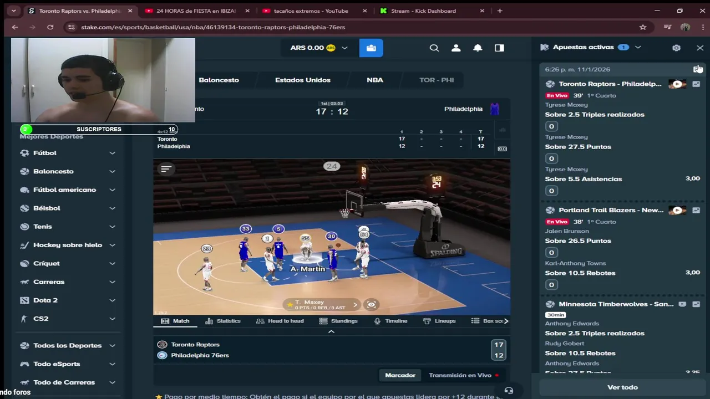Viewport: 710px width, 399px height.
Task: Select the bar chart stats icon by scoreboard
Action: [503, 130]
